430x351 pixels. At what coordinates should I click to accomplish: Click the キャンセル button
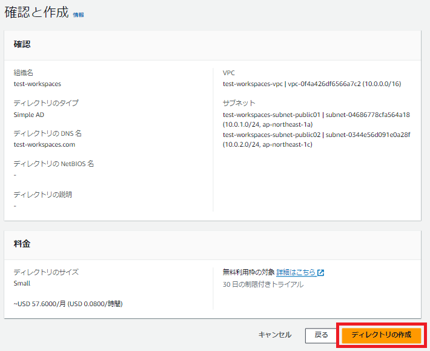coord(275,335)
